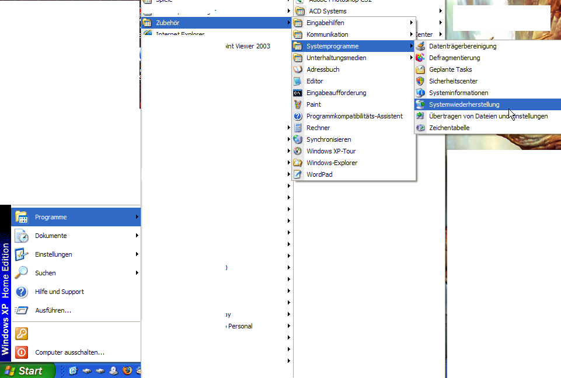The width and height of the screenshot is (561, 378).
Task: Click the Start button
Action: (x=27, y=371)
